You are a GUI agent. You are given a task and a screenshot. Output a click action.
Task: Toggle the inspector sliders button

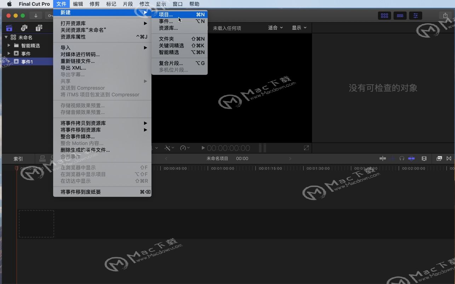[x=416, y=16]
